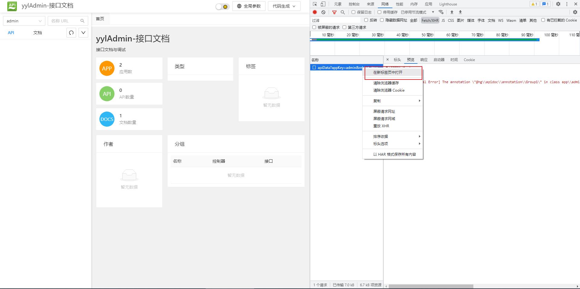
Task: Click the 名称 URL search input field
Action: pyautogui.click(x=65, y=21)
